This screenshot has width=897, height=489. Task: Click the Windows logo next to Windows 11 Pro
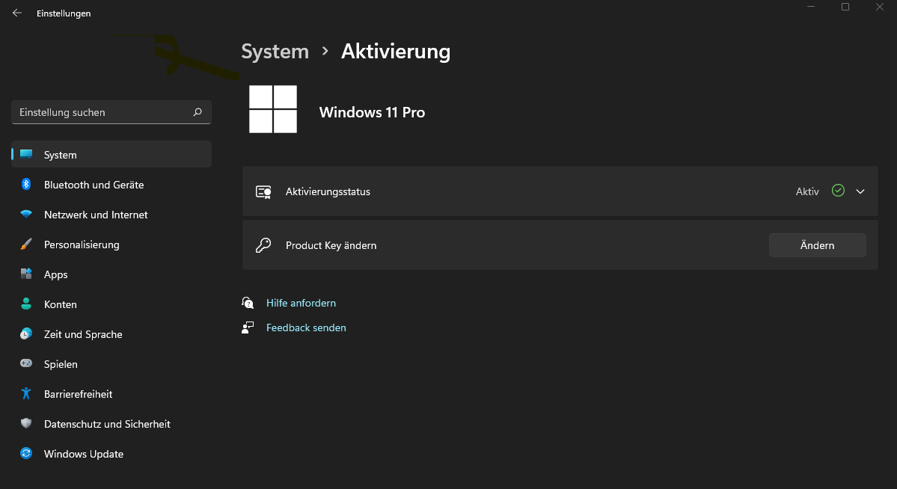273,109
